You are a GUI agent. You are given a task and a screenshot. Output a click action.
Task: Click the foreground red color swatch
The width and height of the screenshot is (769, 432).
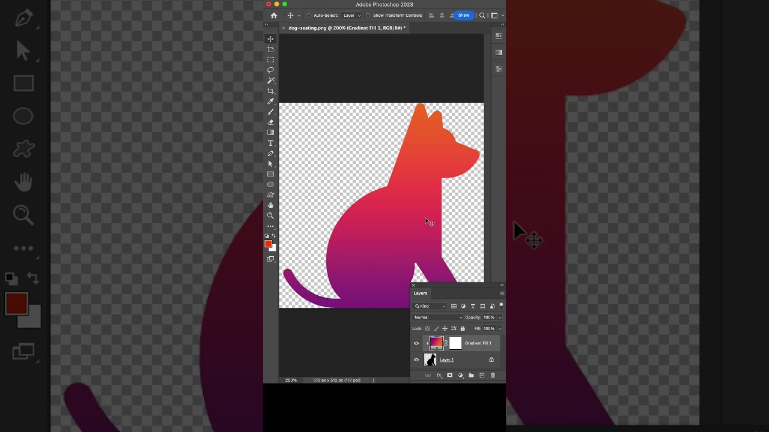268,244
